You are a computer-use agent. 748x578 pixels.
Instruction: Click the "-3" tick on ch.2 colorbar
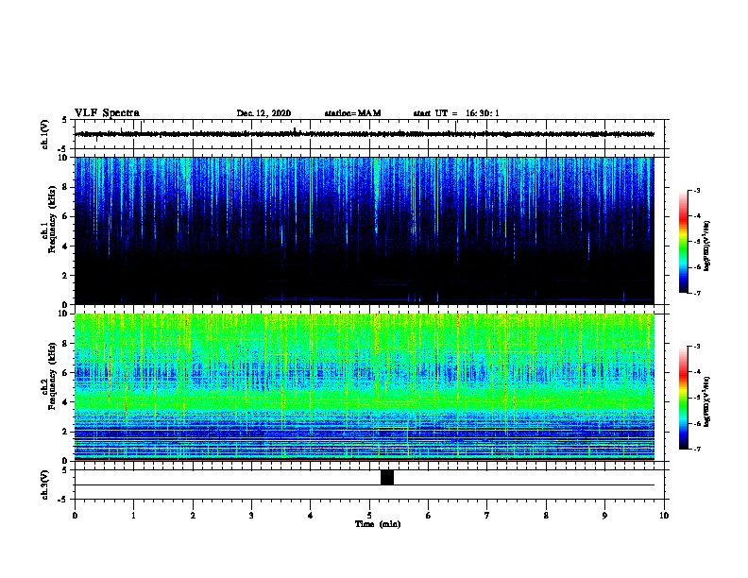(697, 347)
